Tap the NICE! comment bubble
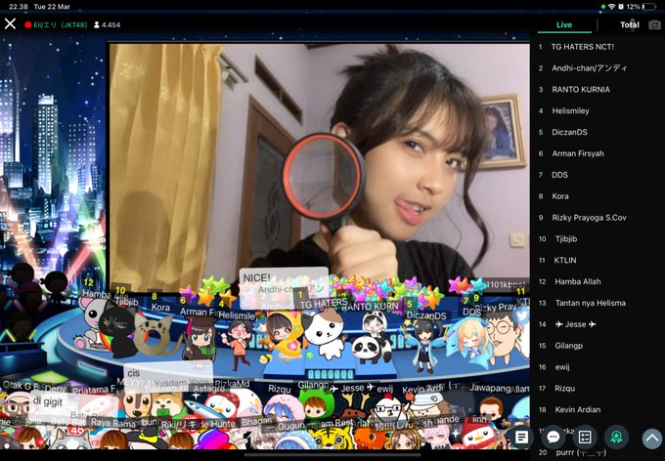665x461 pixels. (x=284, y=288)
